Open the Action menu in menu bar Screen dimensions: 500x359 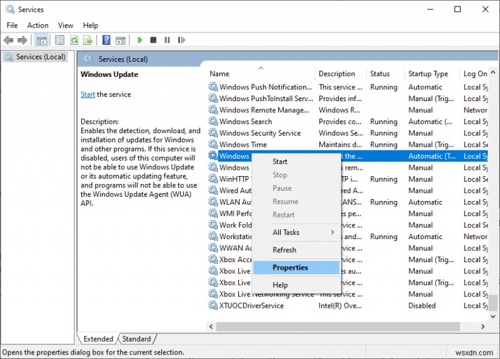point(37,26)
